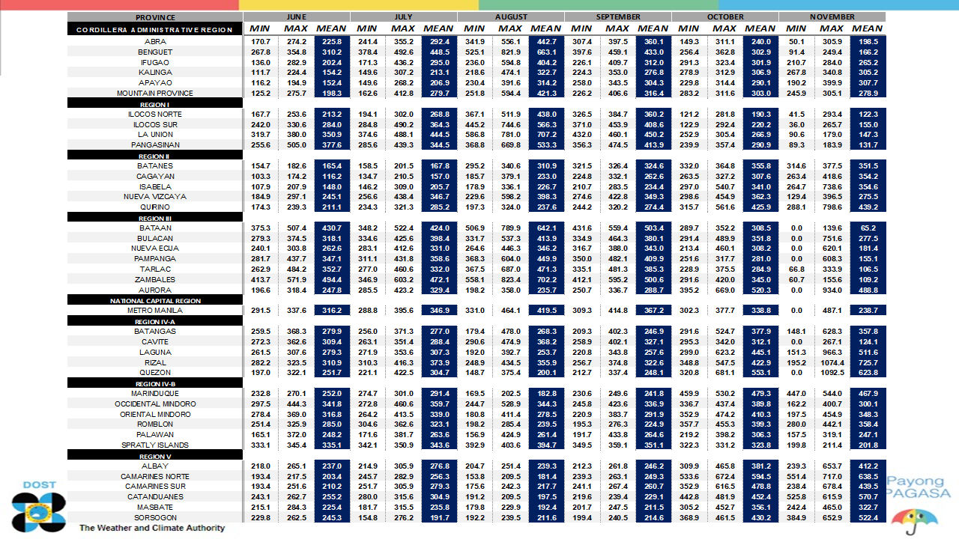Screen dimensions: 959x539
Task: Select the METRO MANILA row label
Action: (155, 311)
